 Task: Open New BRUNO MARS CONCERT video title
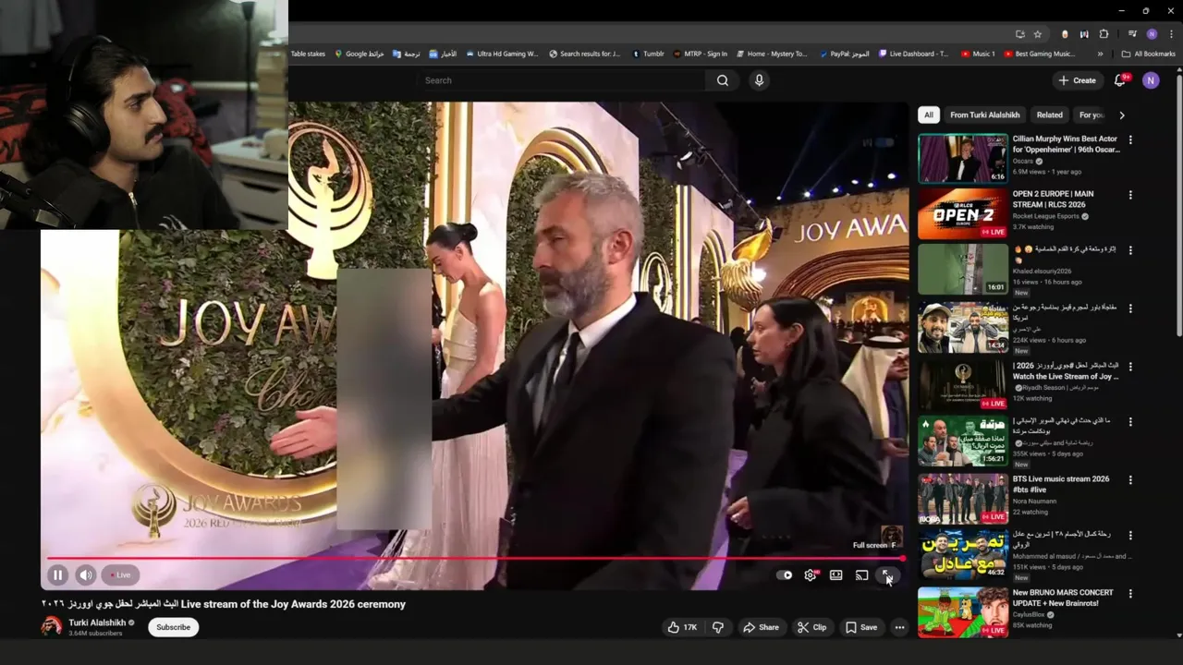point(1063,598)
